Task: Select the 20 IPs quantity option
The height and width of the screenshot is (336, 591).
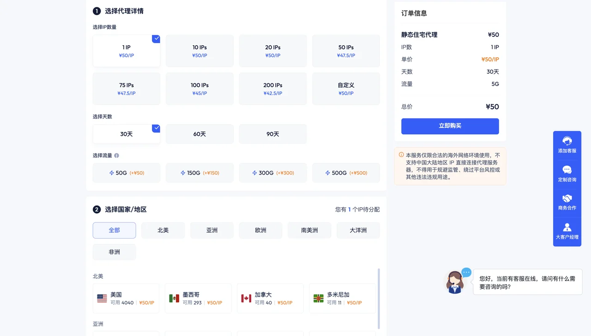Action: click(273, 51)
